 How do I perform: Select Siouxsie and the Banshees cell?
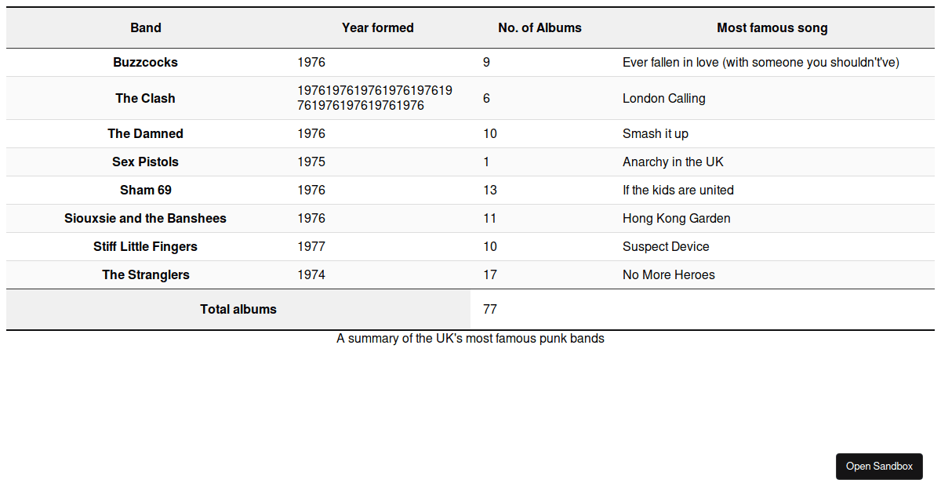[146, 219]
